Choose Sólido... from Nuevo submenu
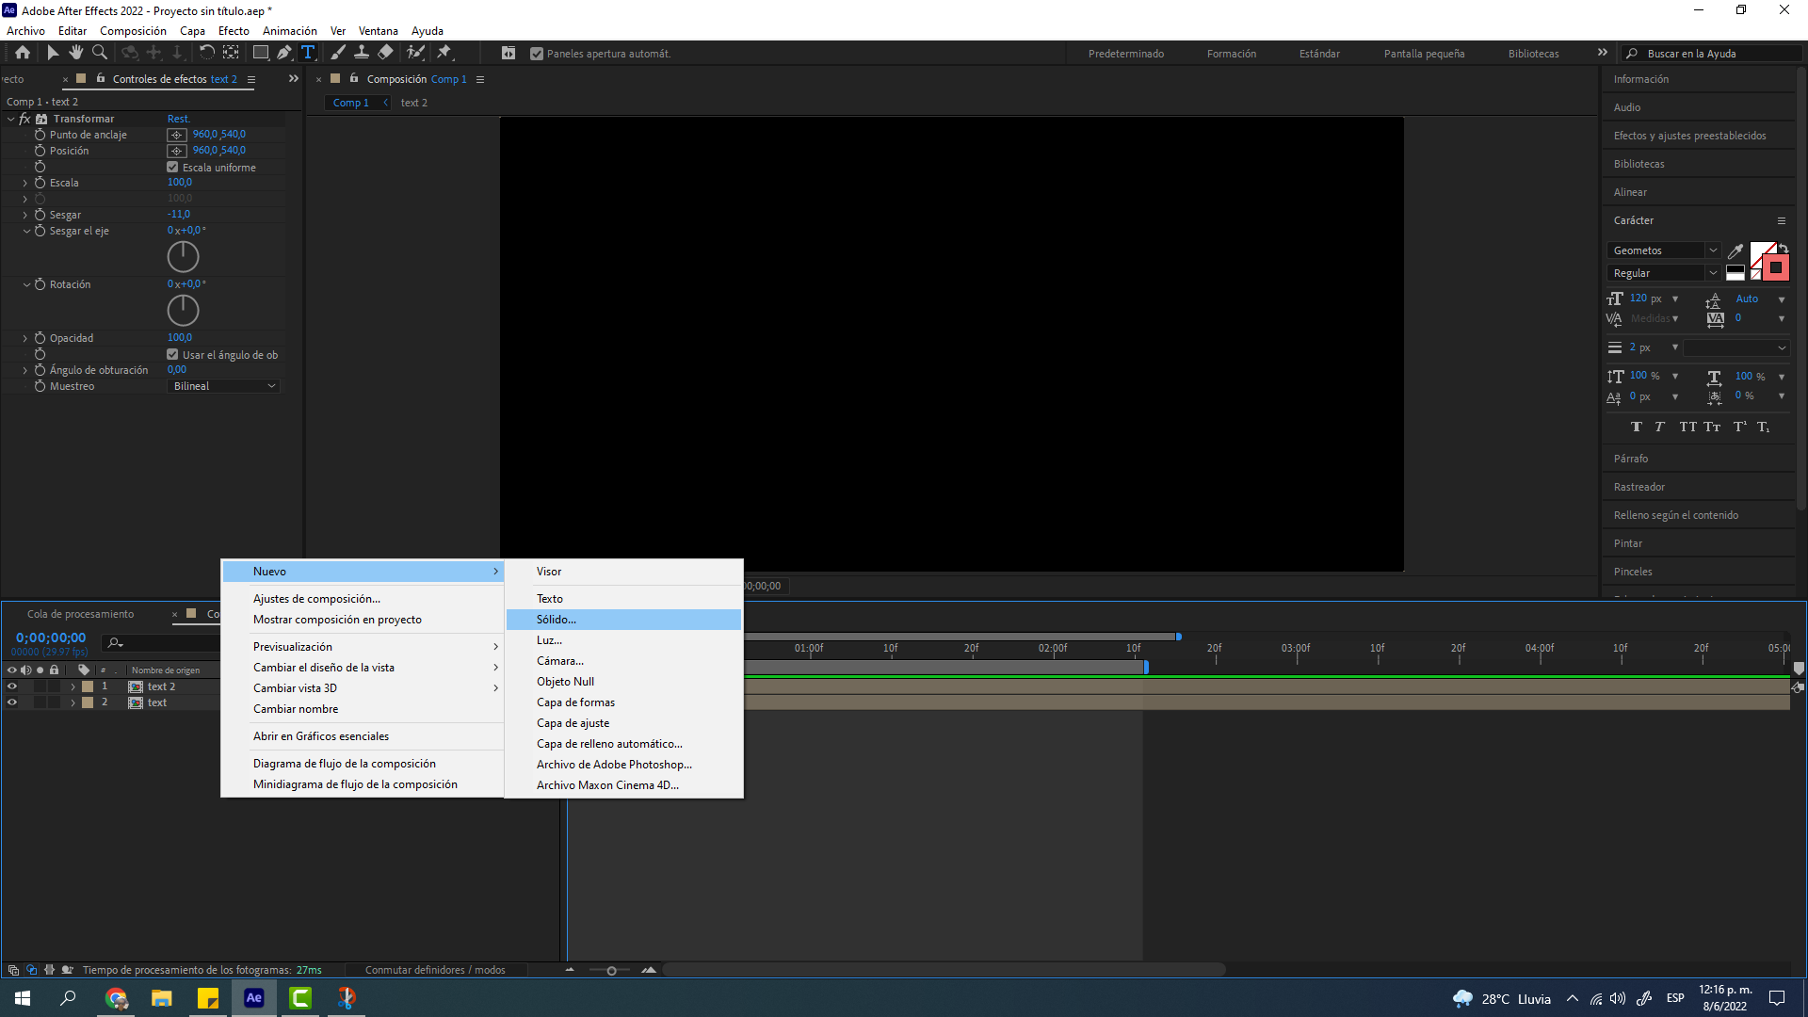This screenshot has width=1808, height=1017. pos(623,620)
